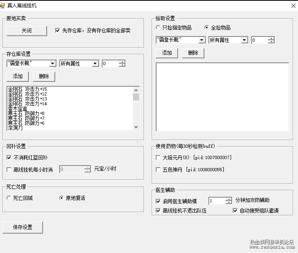Screen dimensions: 298x253
Task: Click warehouse list scroll down arrow
Action: (x=136, y=127)
